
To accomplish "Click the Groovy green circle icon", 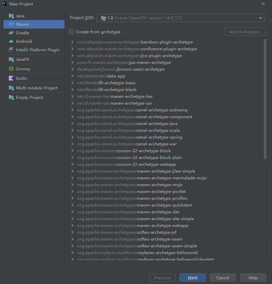I will tap(11, 69).
